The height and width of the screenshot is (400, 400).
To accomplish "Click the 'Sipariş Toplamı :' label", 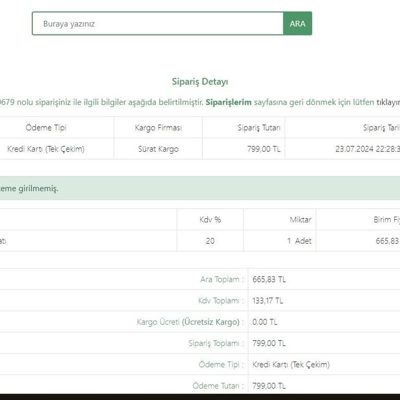I will 216,343.
